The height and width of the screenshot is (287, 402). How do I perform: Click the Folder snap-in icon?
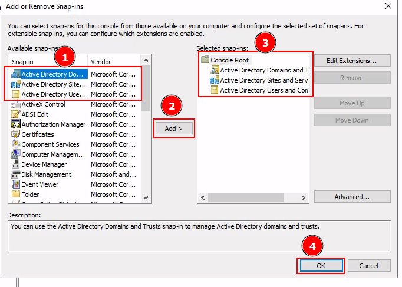pyautogui.click(x=16, y=194)
